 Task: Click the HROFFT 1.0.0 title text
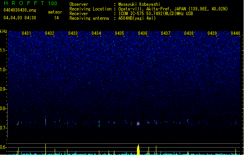[31, 3]
